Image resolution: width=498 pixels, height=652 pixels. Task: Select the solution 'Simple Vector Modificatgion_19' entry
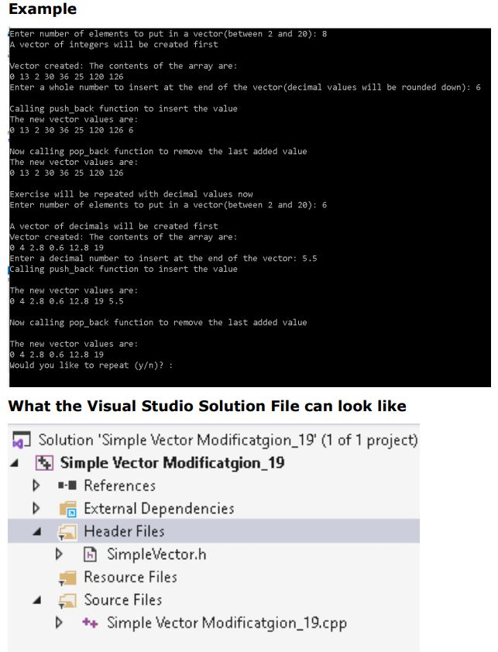(x=217, y=438)
